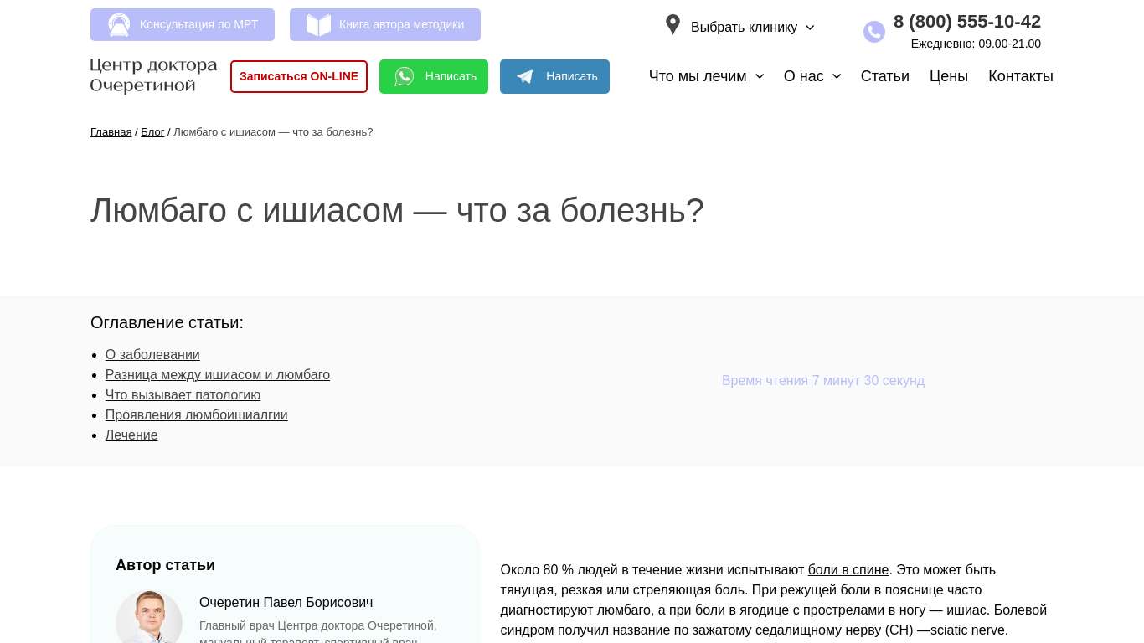Click the WhatsApp logo icon
Viewport: 1144px width, 643px height.
tap(405, 77)
